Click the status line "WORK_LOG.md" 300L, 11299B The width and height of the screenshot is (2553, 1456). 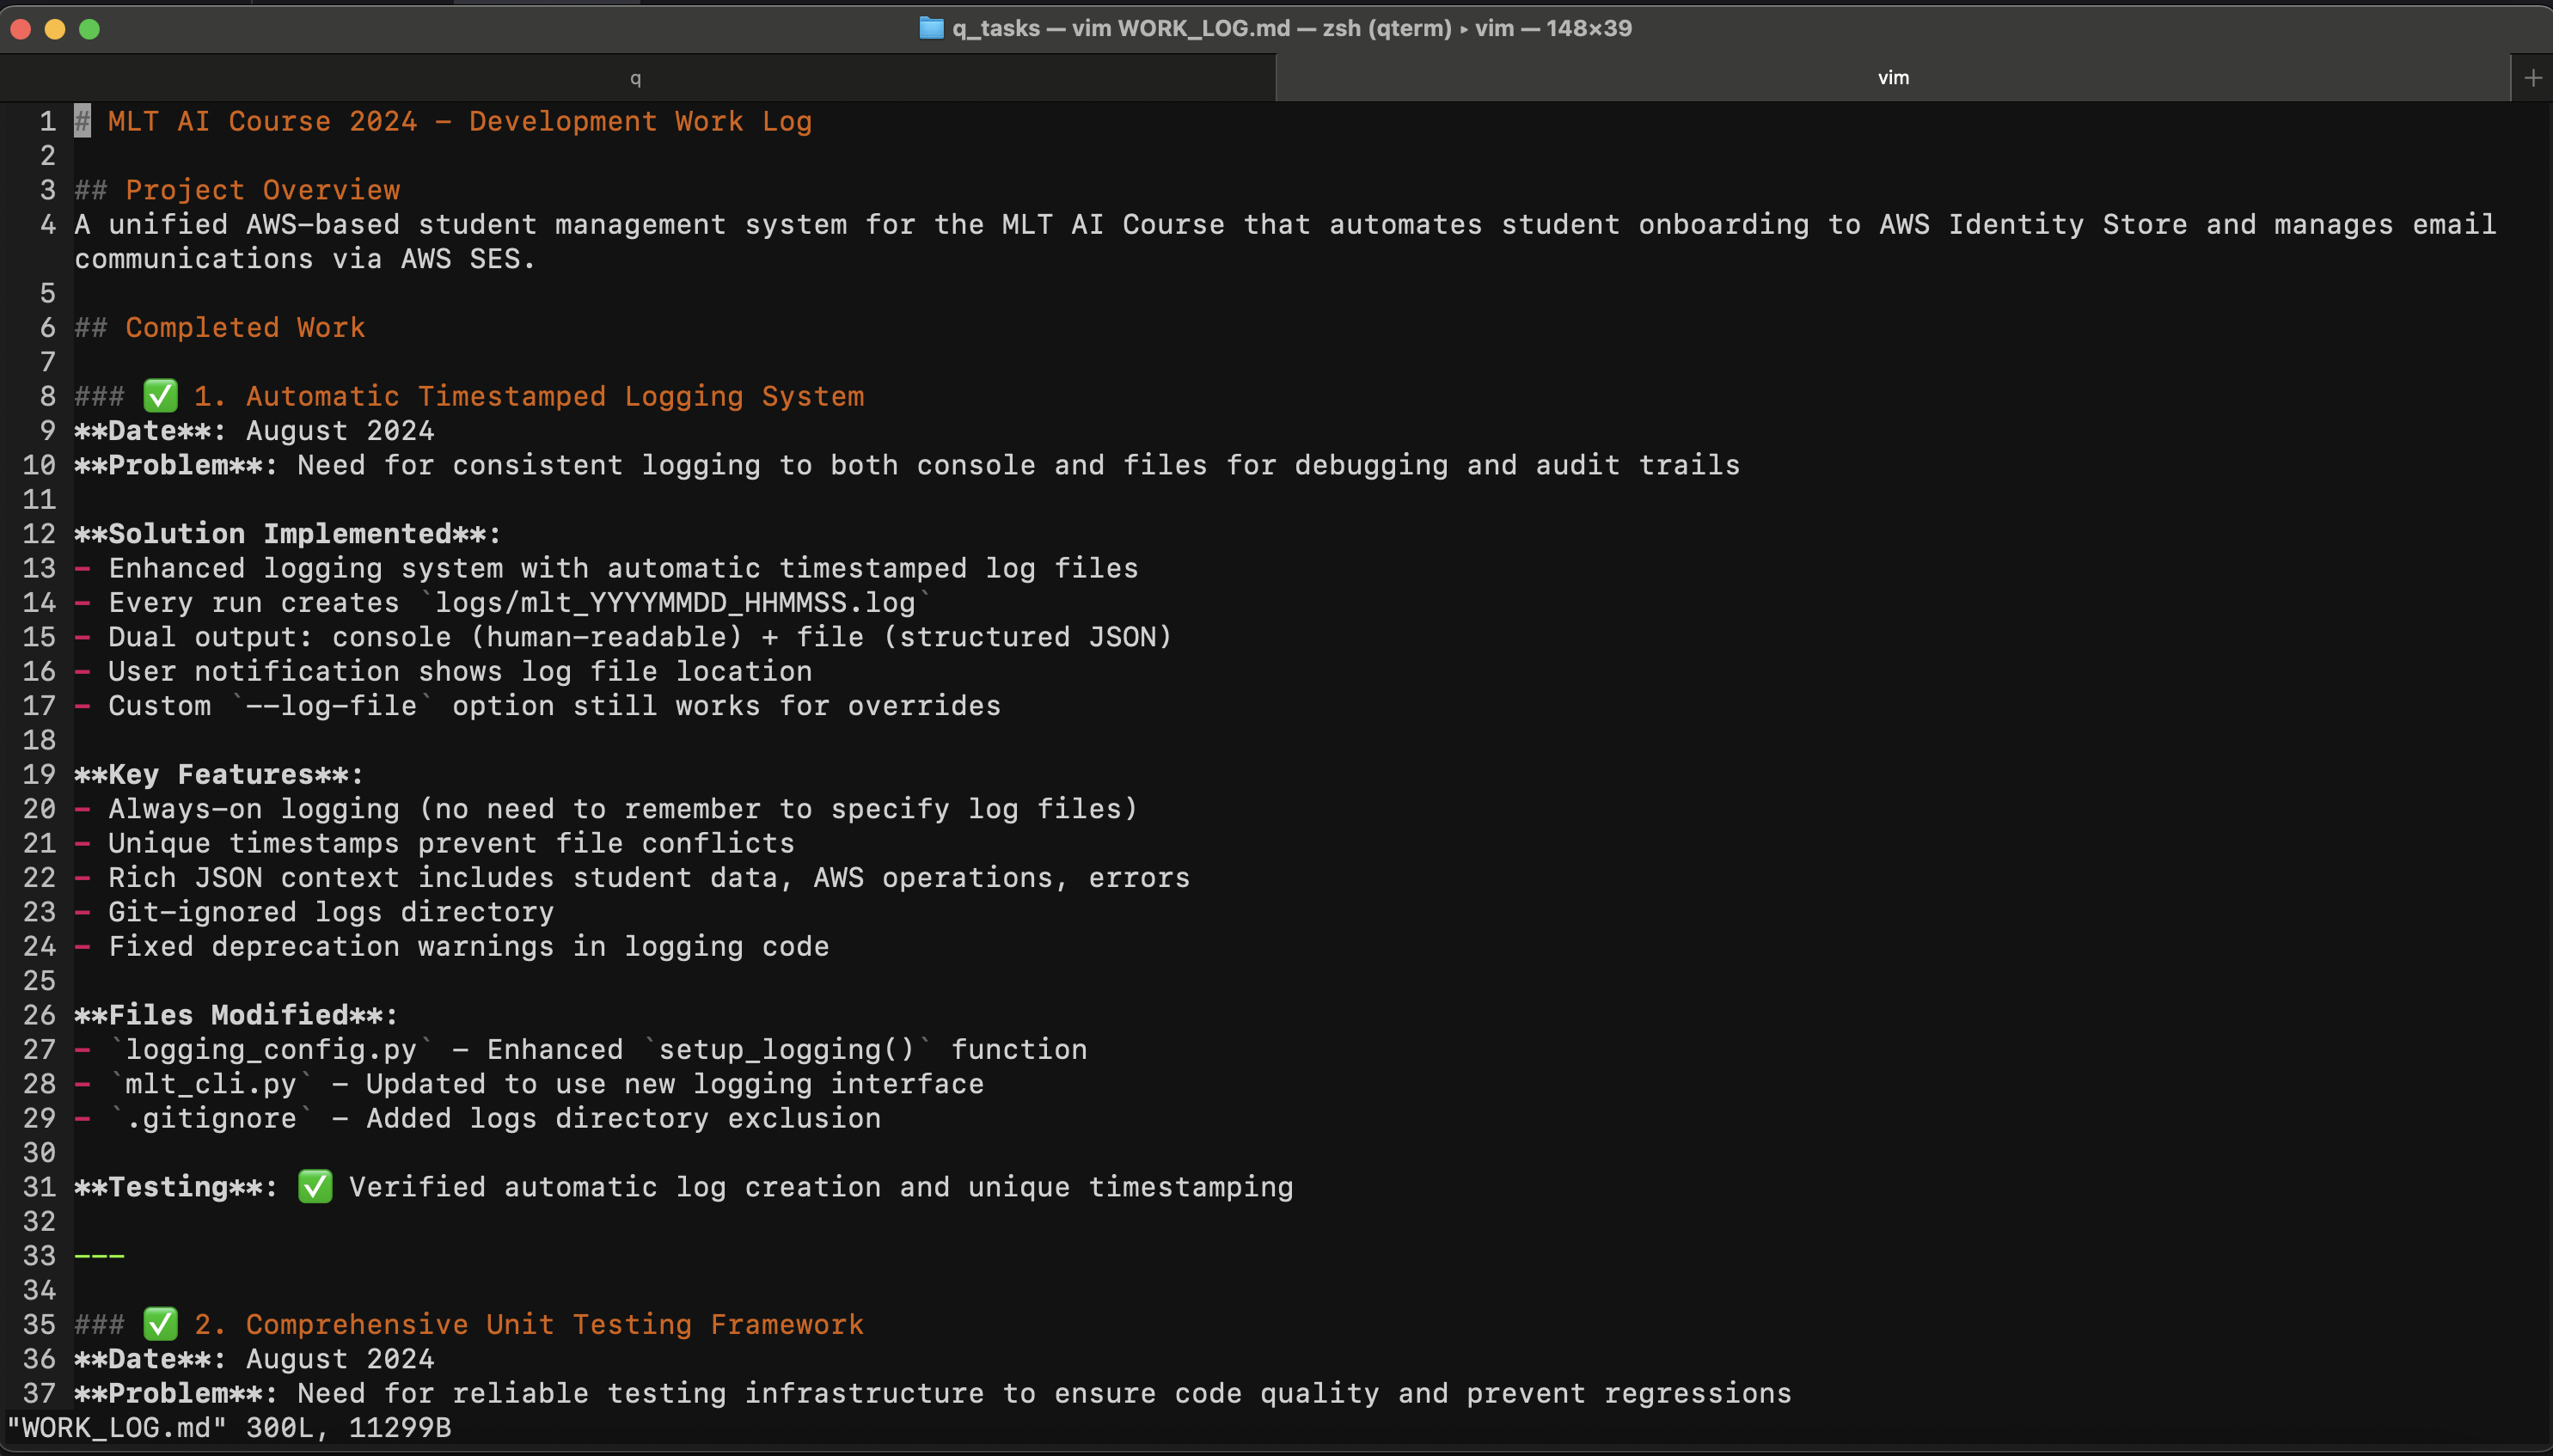click(229, 1428)
